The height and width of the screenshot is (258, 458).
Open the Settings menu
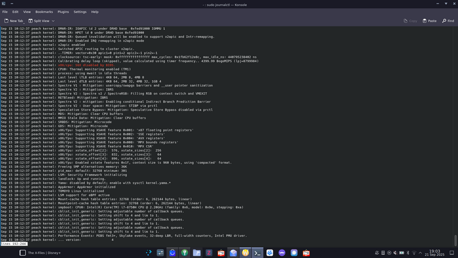point(80,11)
